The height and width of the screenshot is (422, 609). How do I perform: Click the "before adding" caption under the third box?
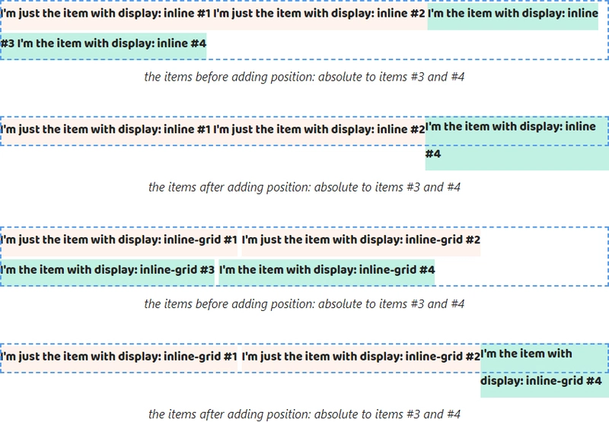point(304,303)
